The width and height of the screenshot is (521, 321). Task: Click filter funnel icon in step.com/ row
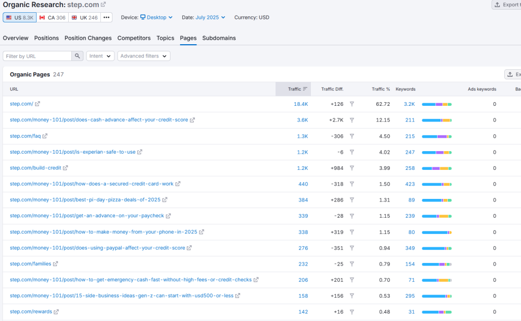pos(352,104)
